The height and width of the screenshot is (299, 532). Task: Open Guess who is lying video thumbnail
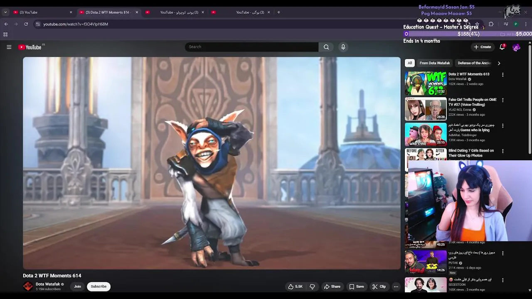pos(426,134)
